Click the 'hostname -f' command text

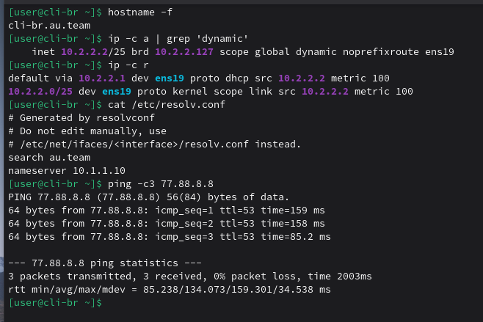point(140,14)
